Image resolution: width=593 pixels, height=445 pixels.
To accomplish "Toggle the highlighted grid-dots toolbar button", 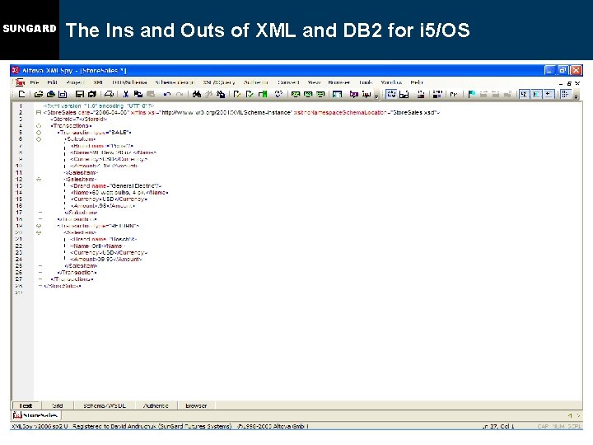I will (565, 94).
